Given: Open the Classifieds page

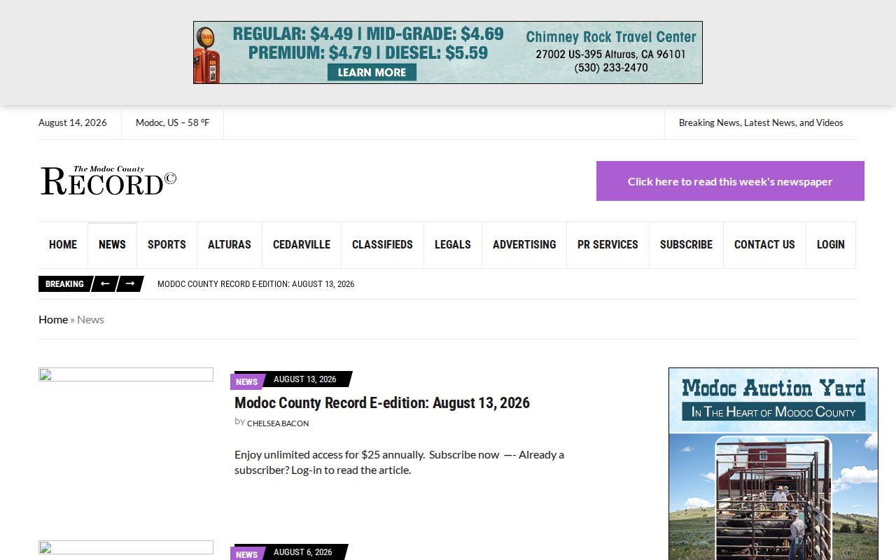Looking at the screenshot, I should (382, 245).
